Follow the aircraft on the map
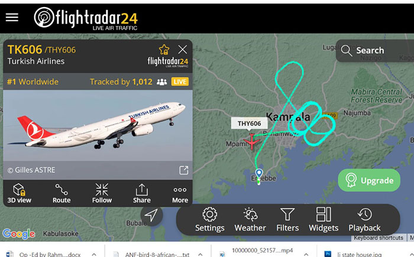The width and height of the screenshot is (414, 257). [x=102, y=193]
